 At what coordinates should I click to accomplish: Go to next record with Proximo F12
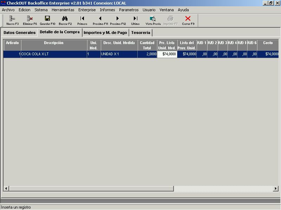[x=118, y=21]
